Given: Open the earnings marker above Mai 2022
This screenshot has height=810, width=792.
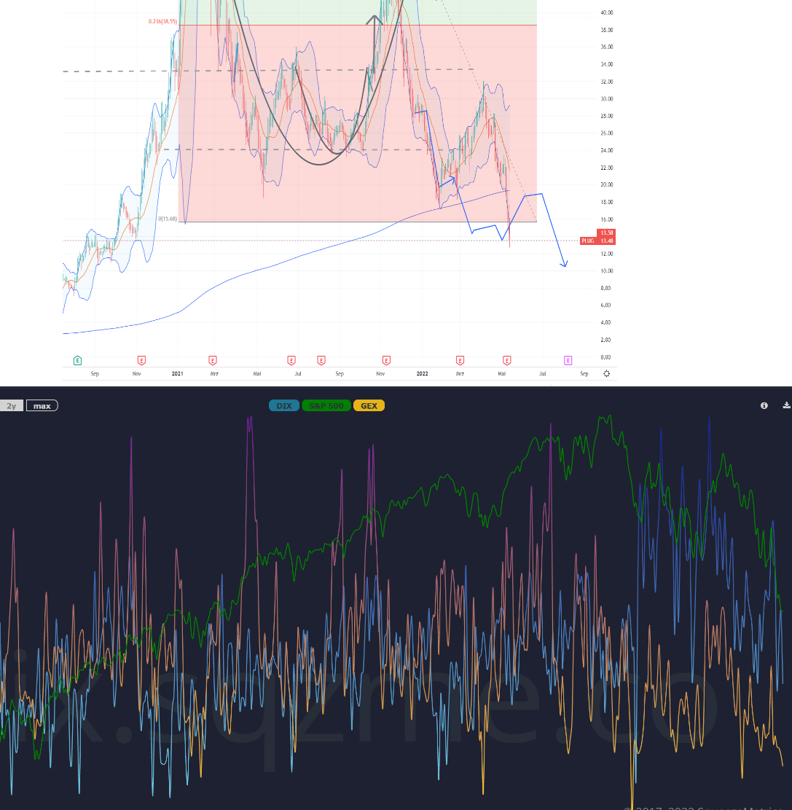Looking at the screenshot, I should 507,361.
